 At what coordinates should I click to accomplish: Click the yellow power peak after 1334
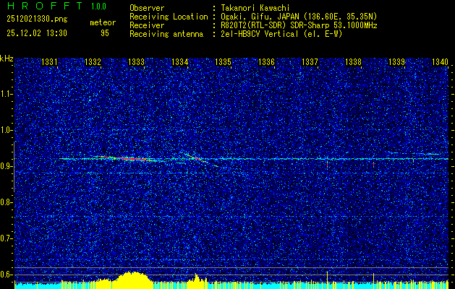pos(197,280)
